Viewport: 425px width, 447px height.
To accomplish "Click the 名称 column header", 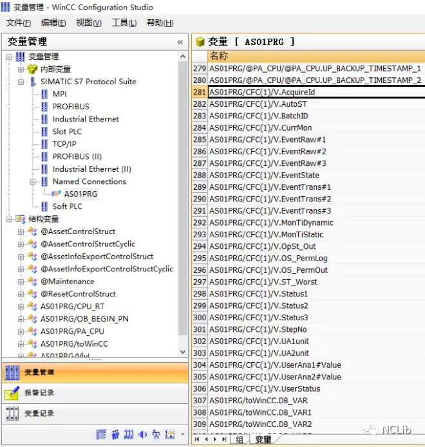I will pyautogui.click(x=316, y=56).
